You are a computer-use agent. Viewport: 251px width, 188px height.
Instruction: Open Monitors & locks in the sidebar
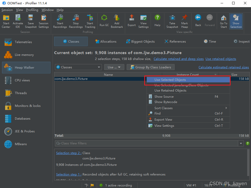pos(26,106)
